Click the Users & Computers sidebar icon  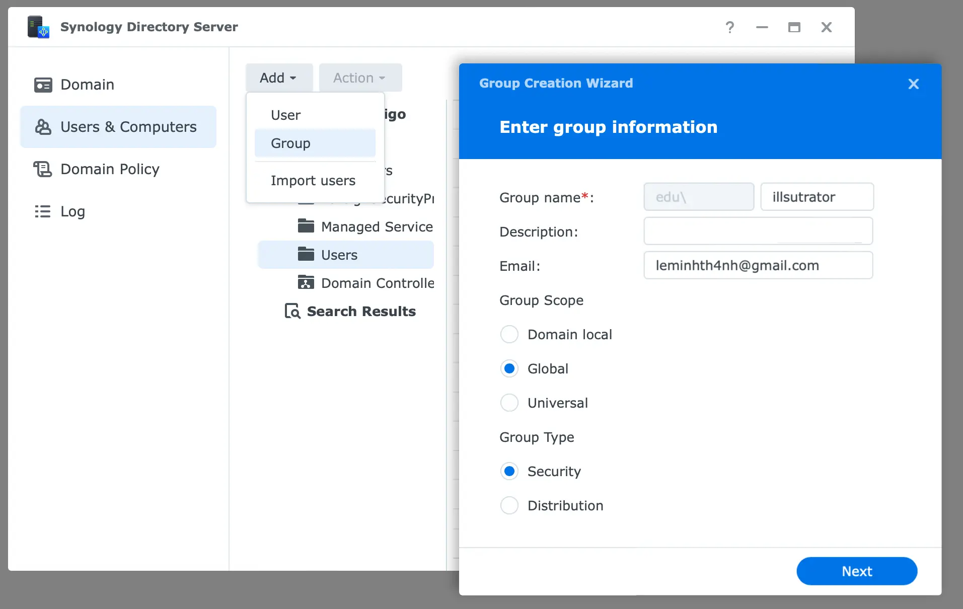[x=43, y=127]
